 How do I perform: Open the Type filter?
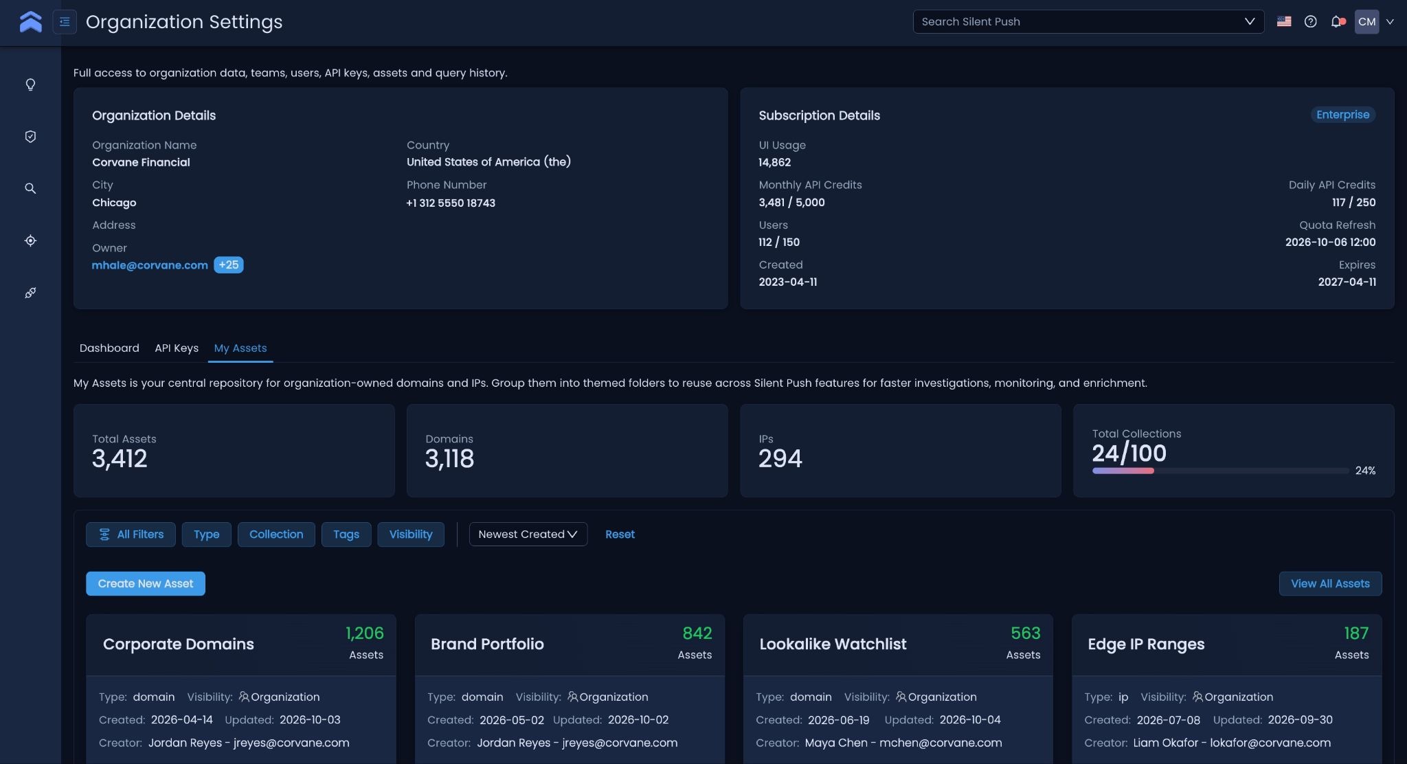pyautogui.click(x=206, y=534)
